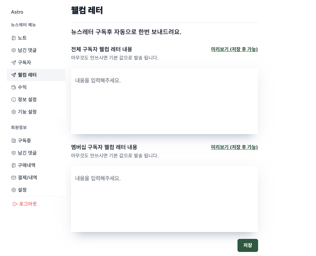
Task: Click the Astro brand name
Action: click(x=17, y=12)
